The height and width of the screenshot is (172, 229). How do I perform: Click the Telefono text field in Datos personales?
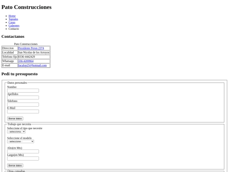click(23, 104)
